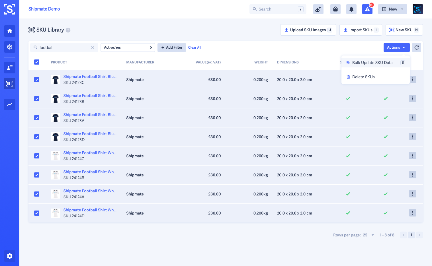
Task: Uncheck the SKU 24124D row checkbox
Action: (37, 213)
